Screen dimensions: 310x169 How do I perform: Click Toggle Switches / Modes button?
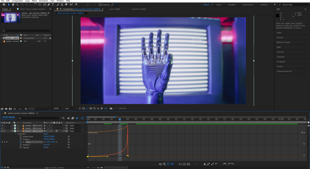click(x=54, y=168)
